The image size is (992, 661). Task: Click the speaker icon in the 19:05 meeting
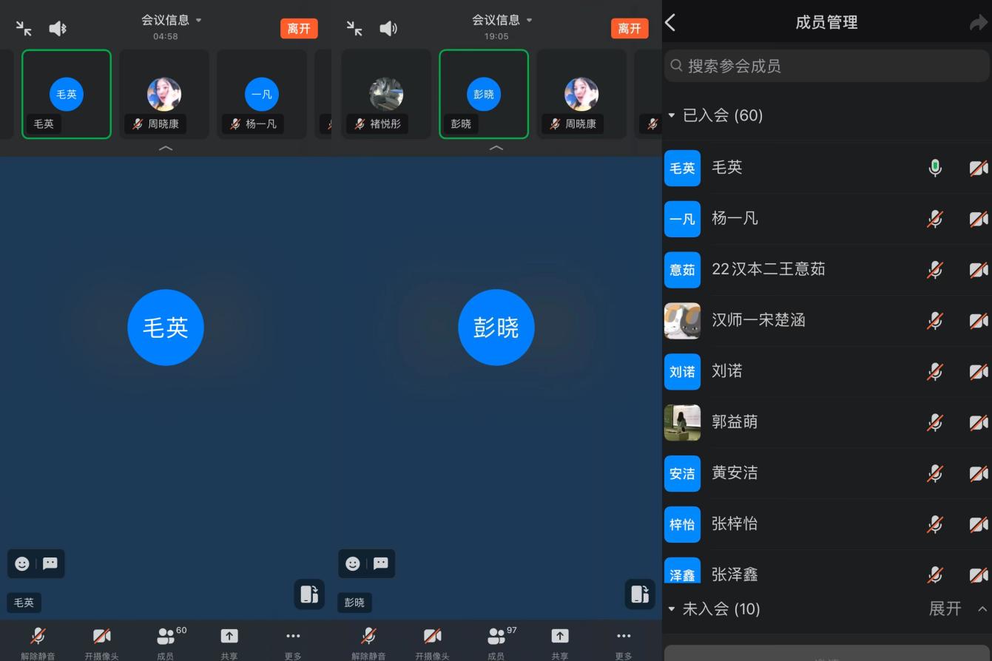click(x=388, y=29)
